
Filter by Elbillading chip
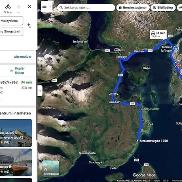(x=163, y=8)
